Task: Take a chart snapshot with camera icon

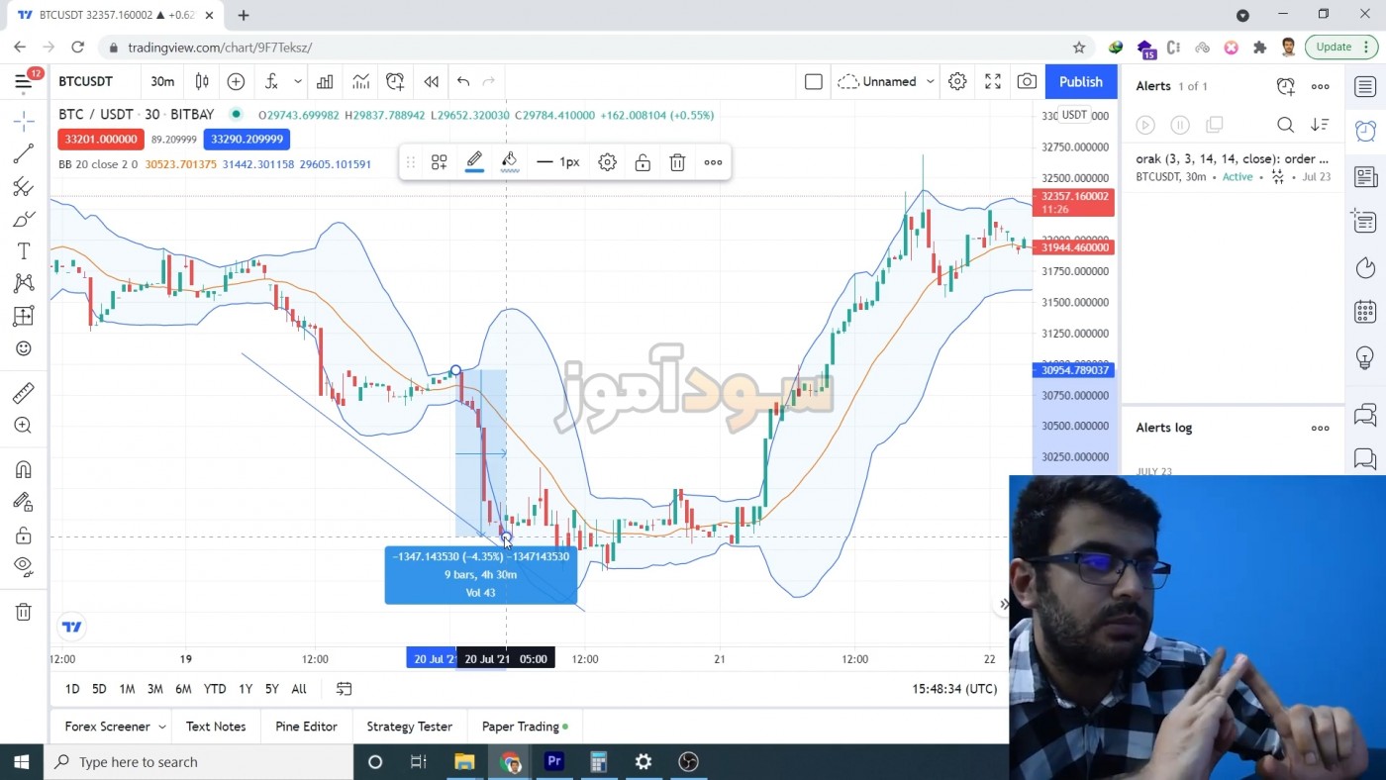Action: pyautogui.click(x=1028, y=82)
